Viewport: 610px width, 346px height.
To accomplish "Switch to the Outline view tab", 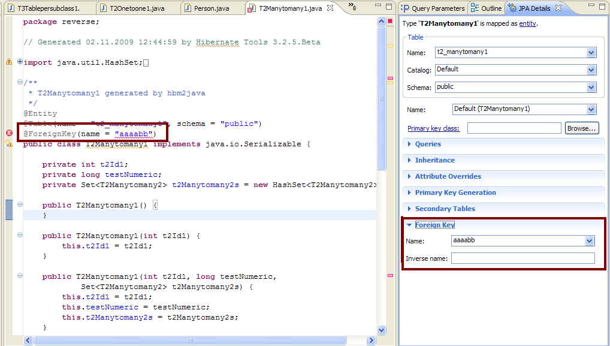I will [487, 8].
